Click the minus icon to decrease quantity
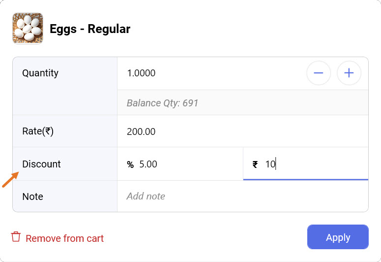The height and width of the screenshot is (262, 381). [319, 73]
